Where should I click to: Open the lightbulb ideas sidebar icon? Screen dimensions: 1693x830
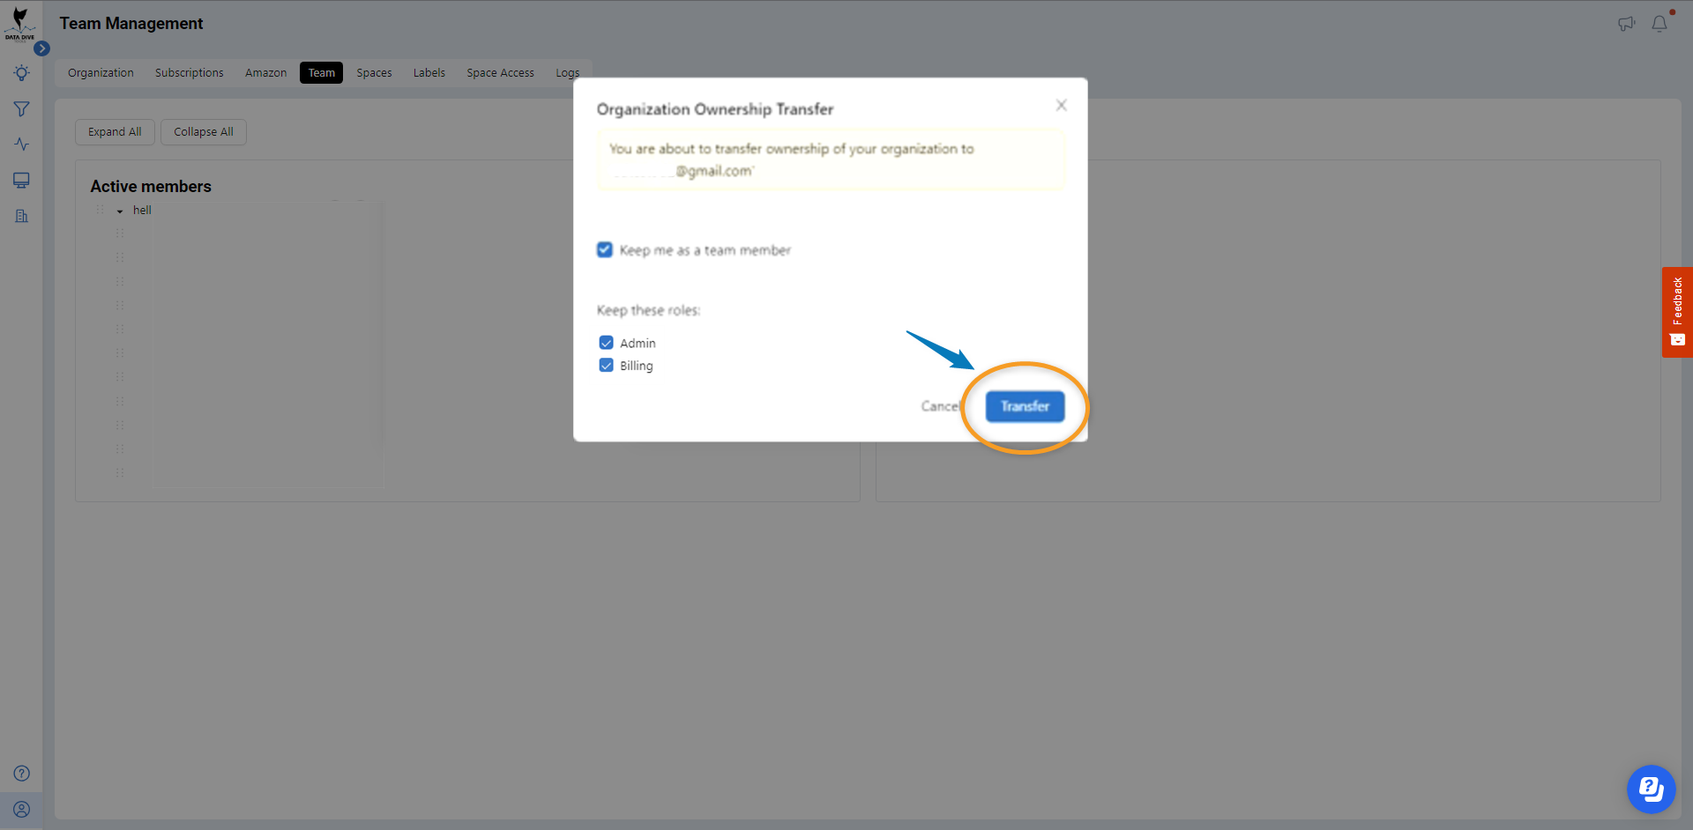pos(21,73)
